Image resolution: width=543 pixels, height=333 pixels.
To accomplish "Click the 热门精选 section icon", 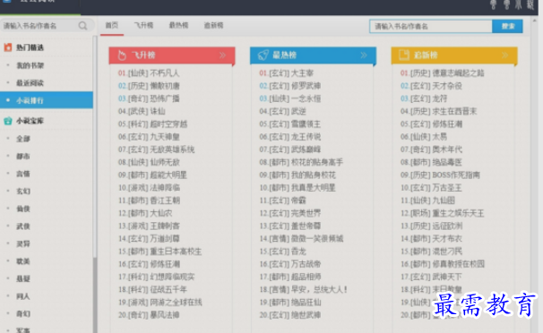I will click(8, 47).
